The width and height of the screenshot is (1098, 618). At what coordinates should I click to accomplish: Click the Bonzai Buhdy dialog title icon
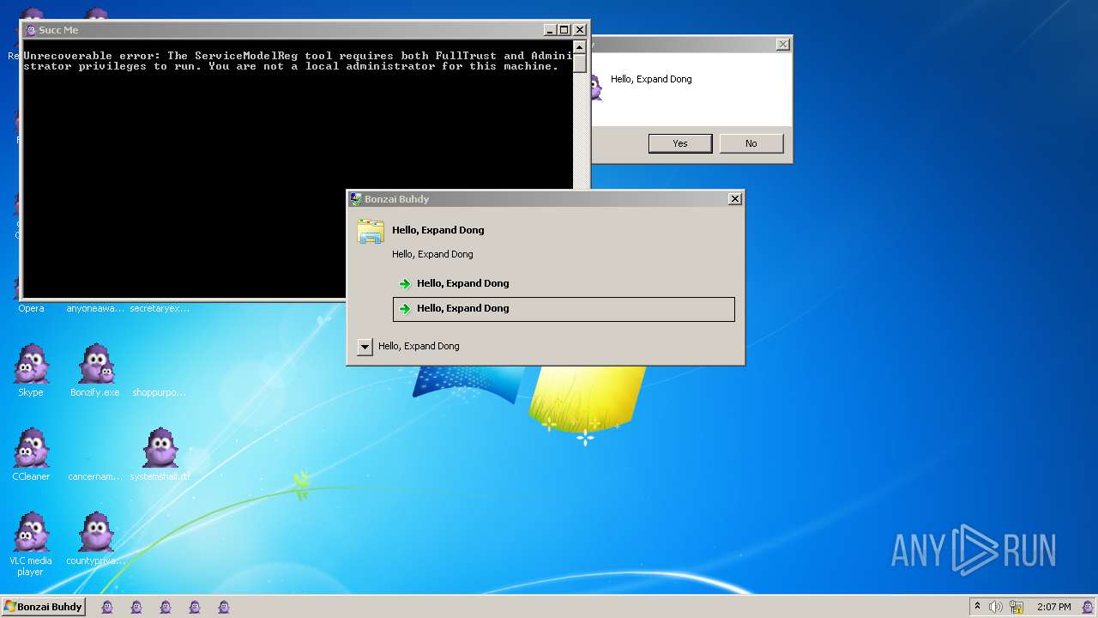(x=355, y=198)
